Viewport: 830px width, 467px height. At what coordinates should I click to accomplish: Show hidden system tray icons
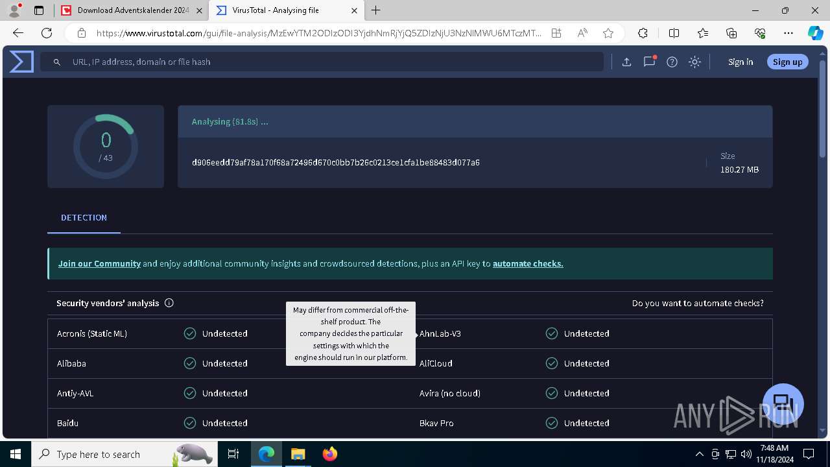point(699,454)
